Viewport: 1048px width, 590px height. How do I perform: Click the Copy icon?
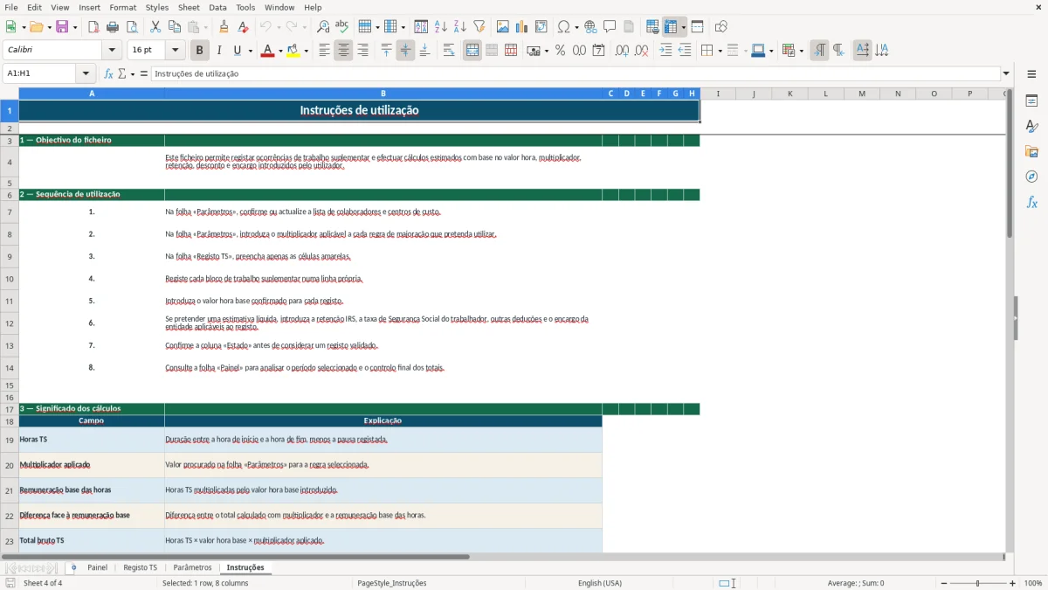[x=175, y=27]
